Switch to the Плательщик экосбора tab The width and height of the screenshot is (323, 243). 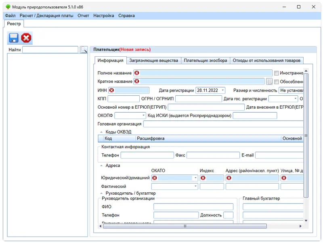tap(206, 60)
